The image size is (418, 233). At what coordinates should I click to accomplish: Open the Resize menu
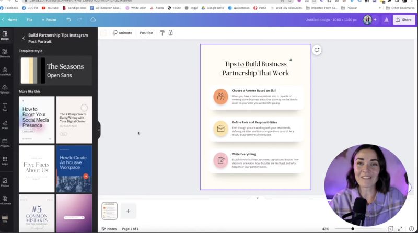click(49, 20)
